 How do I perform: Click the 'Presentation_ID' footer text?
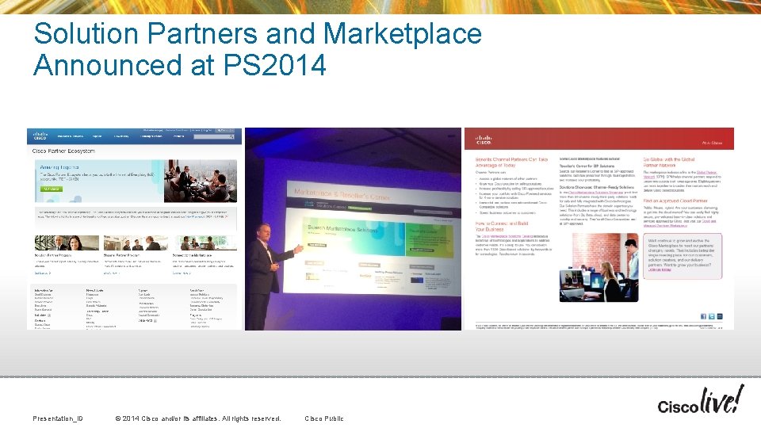pyautogui.click(x=58, y=418)
